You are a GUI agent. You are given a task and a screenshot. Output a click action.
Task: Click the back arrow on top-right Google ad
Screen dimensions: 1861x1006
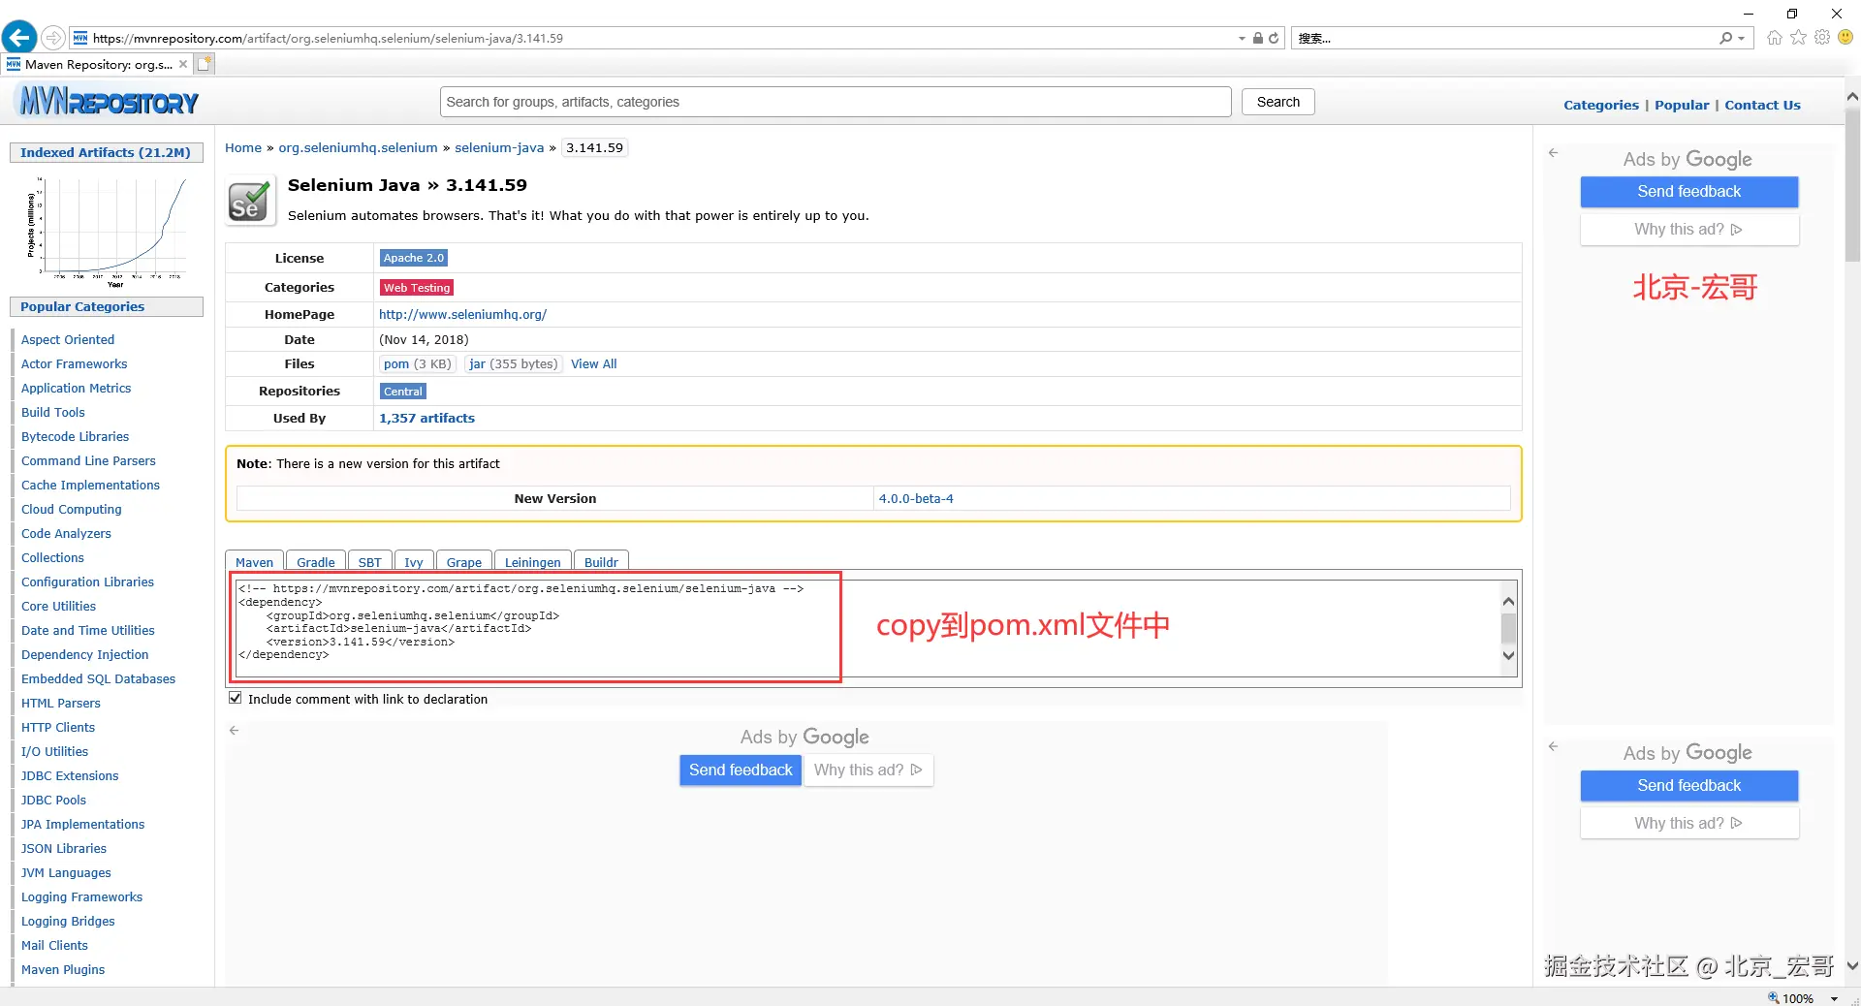pyautogui.click(x=1553, y=153)
